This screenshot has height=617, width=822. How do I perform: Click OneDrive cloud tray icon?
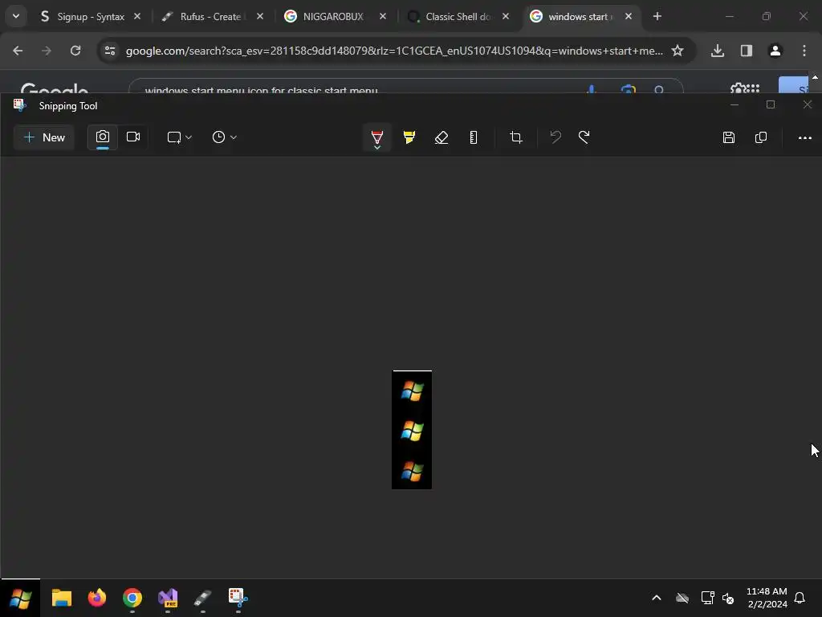(682, 598)
